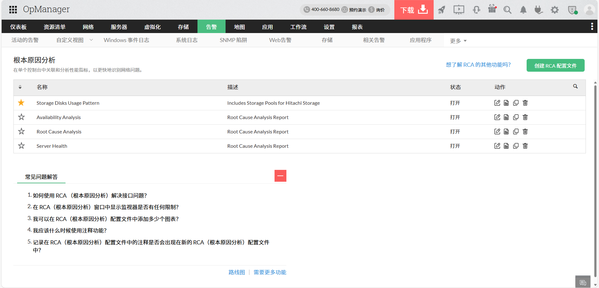Delete the Server Health profile
Image resolution: width=599 pixels, height=288 pixels.
tap(525, 146)
